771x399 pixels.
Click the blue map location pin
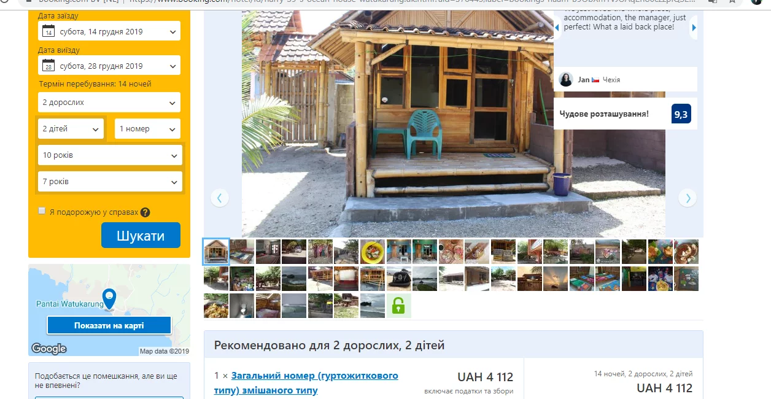[109, 299]
